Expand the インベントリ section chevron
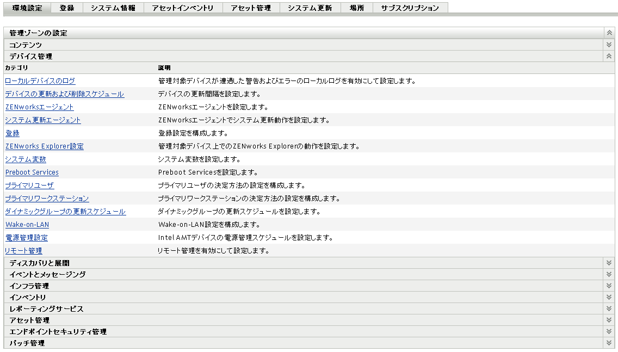Viewport: 618px width, 352px height. [x=609, y=297]
